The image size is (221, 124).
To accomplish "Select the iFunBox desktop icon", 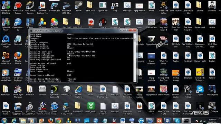I will click(42, 91).
